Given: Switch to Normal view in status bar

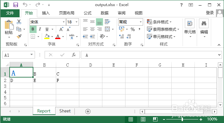Looking at the screenshot, I should pyautogui.click(x=131, y=119).
